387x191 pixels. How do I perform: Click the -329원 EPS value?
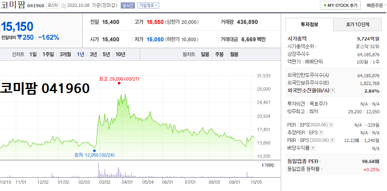pos(373,125)
